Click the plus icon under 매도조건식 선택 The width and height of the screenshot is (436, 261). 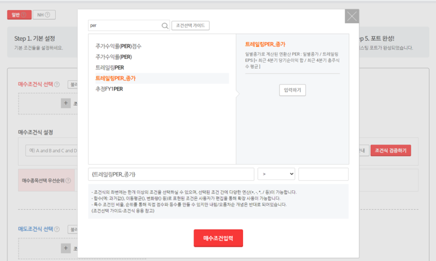coord(66,248)
